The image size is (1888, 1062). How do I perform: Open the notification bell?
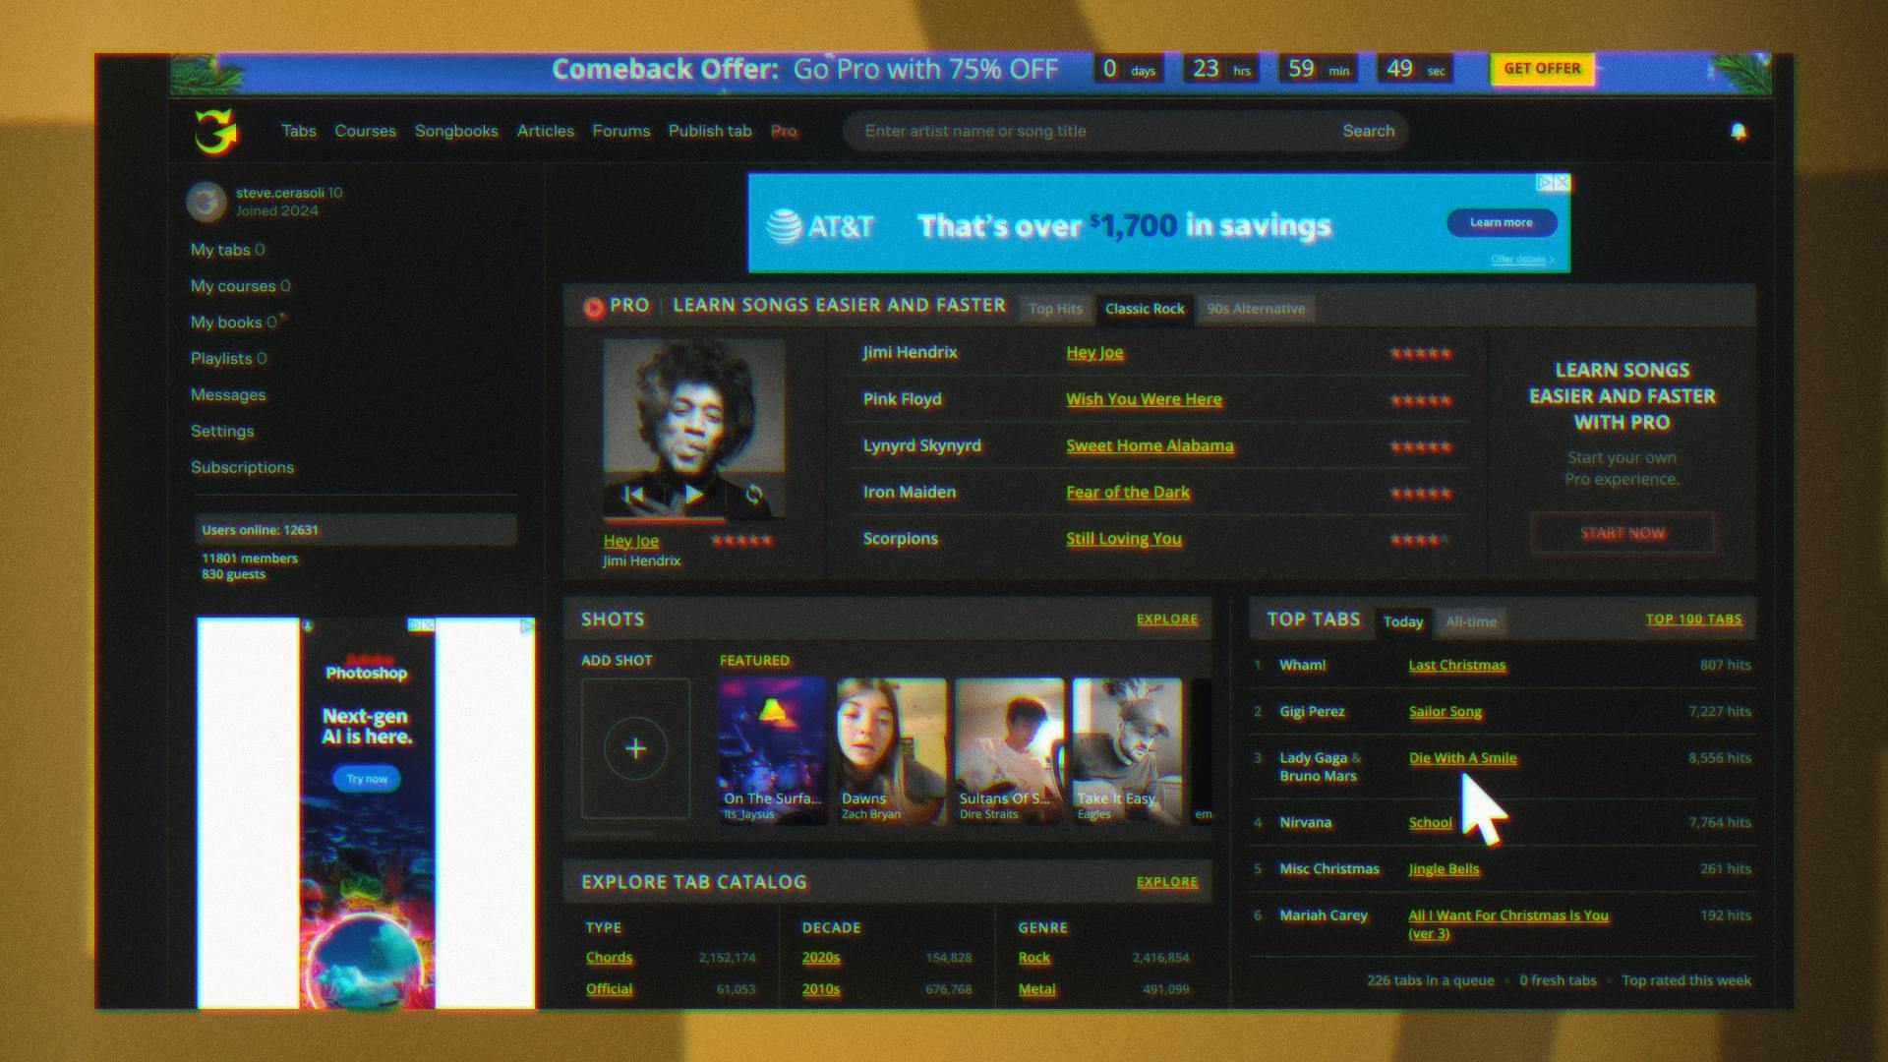pyautogui.click(x=1738, y=131)
